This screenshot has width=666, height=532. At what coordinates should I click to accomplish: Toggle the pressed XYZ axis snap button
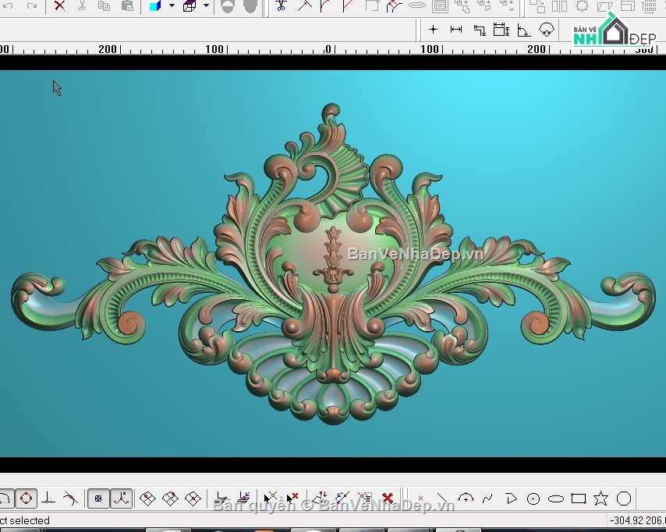(121, 499)
